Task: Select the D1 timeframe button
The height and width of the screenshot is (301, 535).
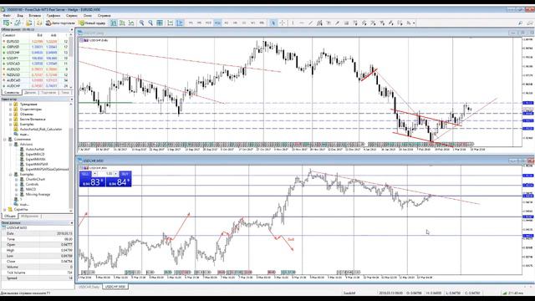Action: pyautogui.click(x=244, y=23)
